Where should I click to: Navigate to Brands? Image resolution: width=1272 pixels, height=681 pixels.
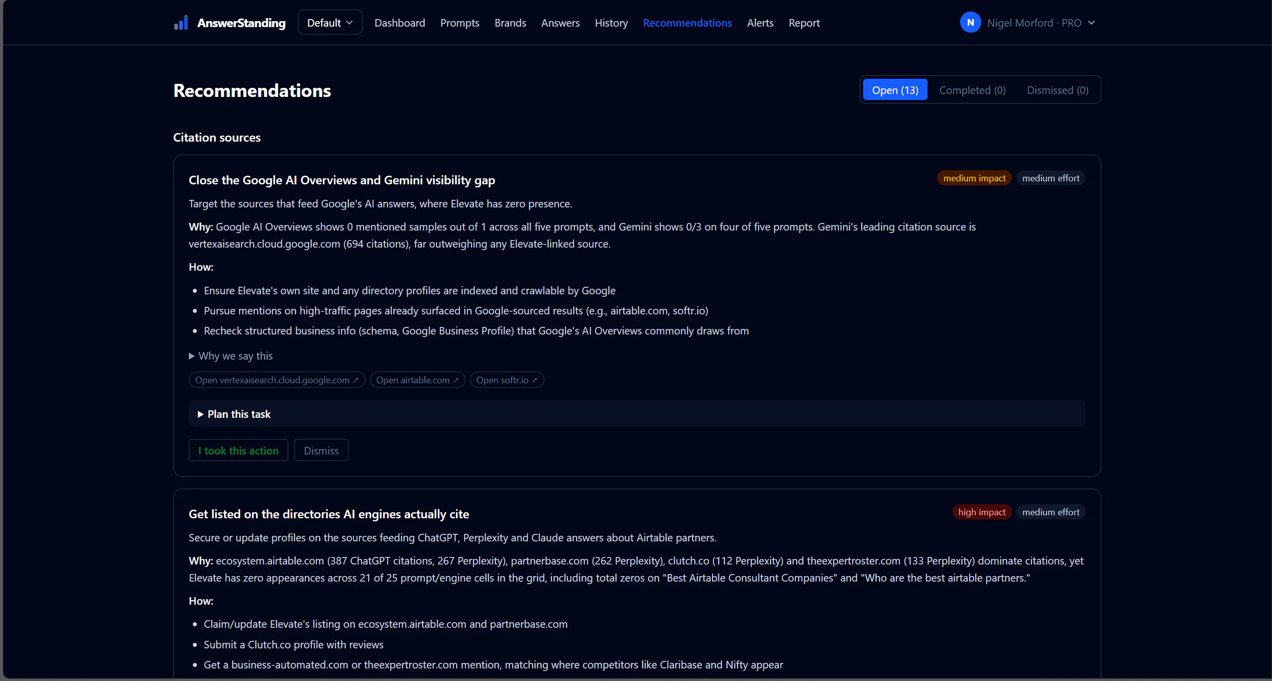point(510,23)
